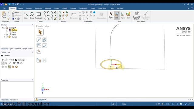
Task: Switch to the Workbench ribbon tab
Action: [x=83, y=8]
